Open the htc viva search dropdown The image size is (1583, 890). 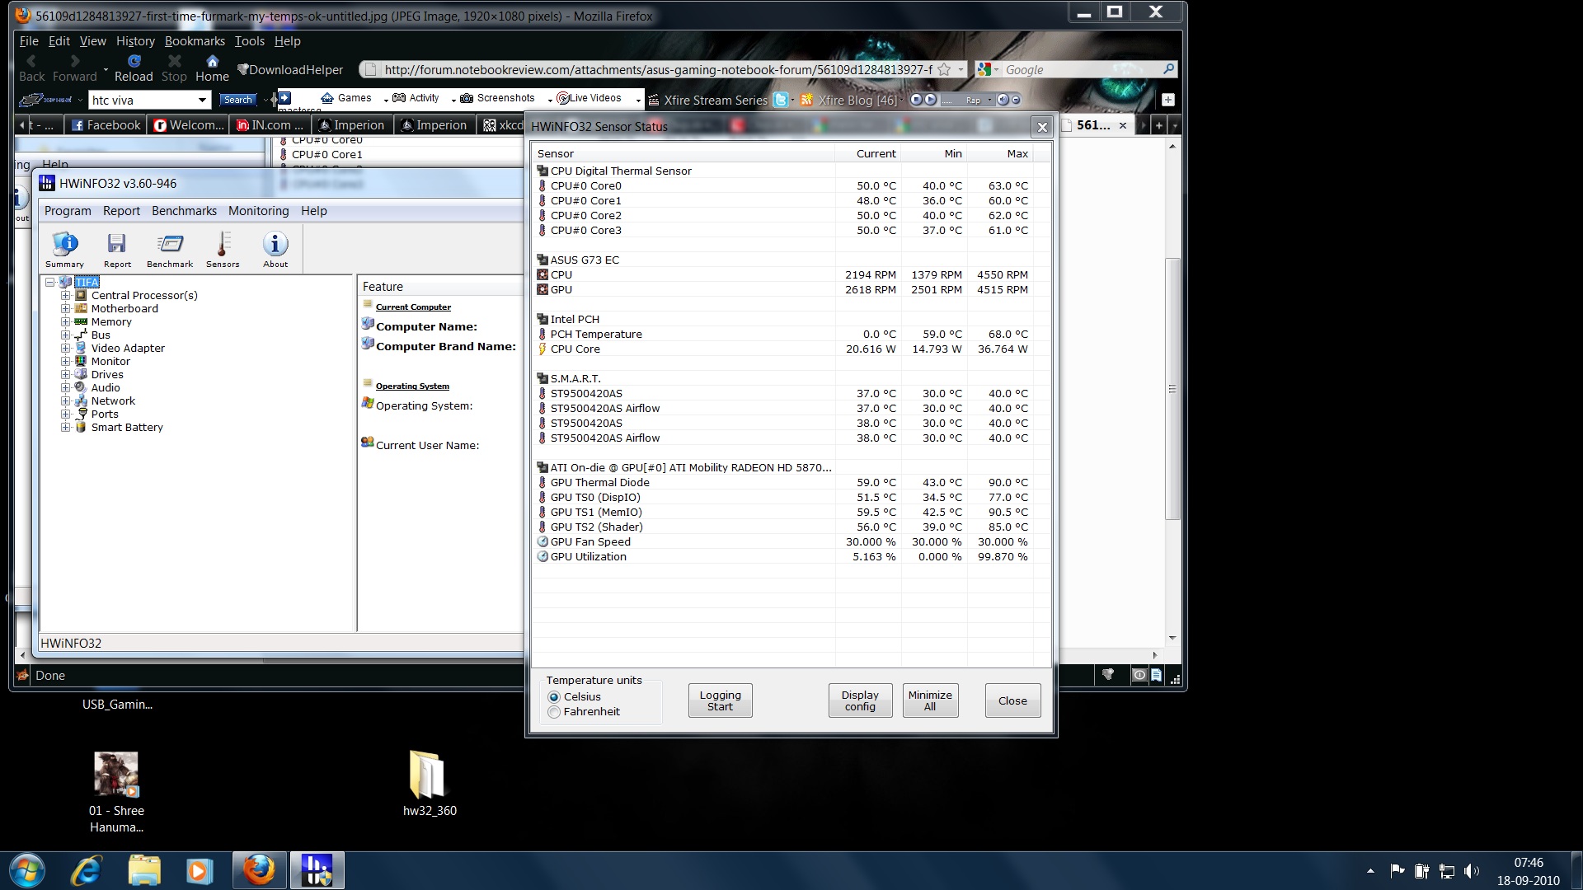(x=202, y=101)
